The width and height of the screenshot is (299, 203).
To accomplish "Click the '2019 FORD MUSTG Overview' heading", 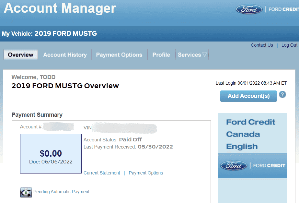I will pyautogui.click(x=65, y=86).
